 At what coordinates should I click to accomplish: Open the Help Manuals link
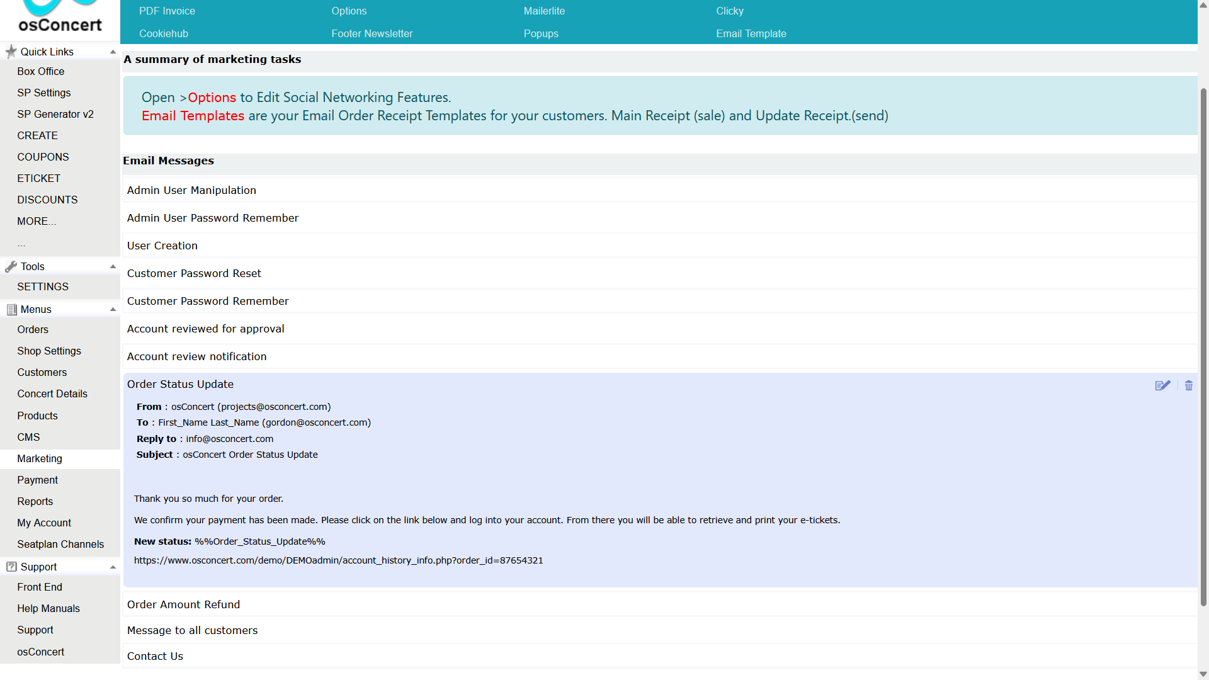click(48, 608)
